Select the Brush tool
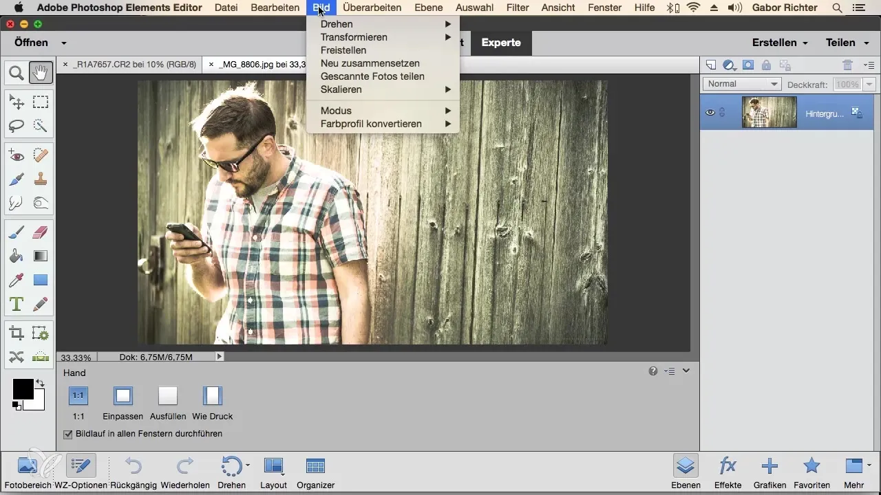 pyautogui.click(x=17, y=233)
